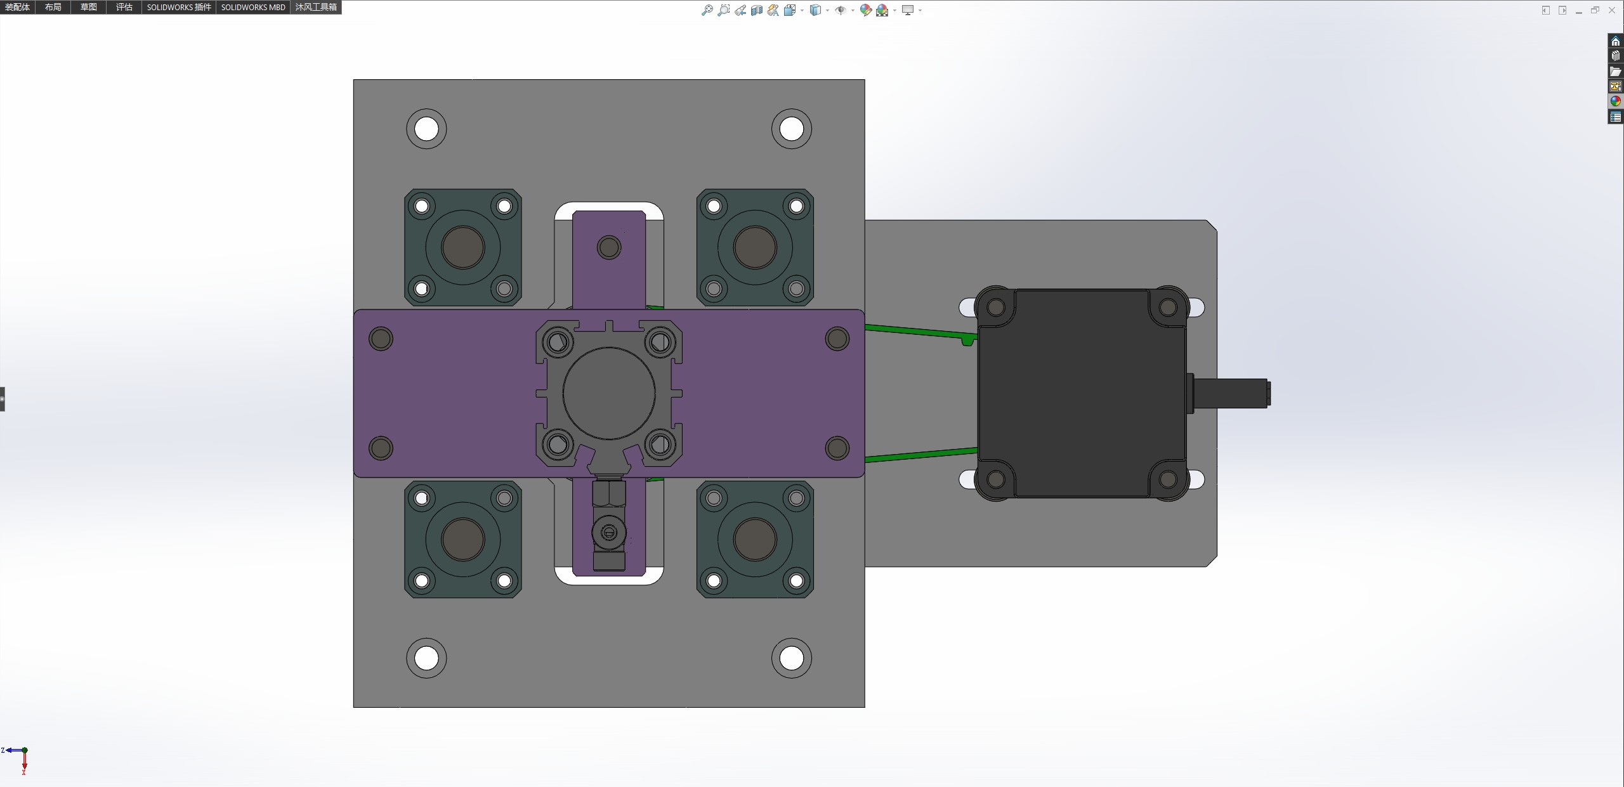The width and height of the screenshot is (1624, 787).
Task: Open the Dynamic Annotation Views icon
Action: (x=773, y=10)
